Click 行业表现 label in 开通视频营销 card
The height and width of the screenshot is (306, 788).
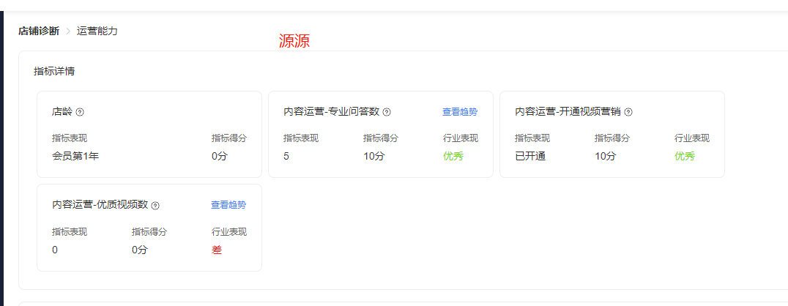click(692, 138)
